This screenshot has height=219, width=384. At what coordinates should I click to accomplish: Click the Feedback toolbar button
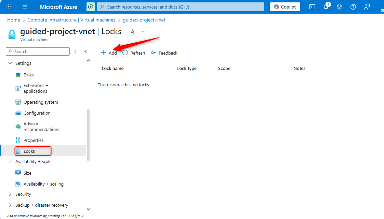pyautogui.click(x=164, y=53)
